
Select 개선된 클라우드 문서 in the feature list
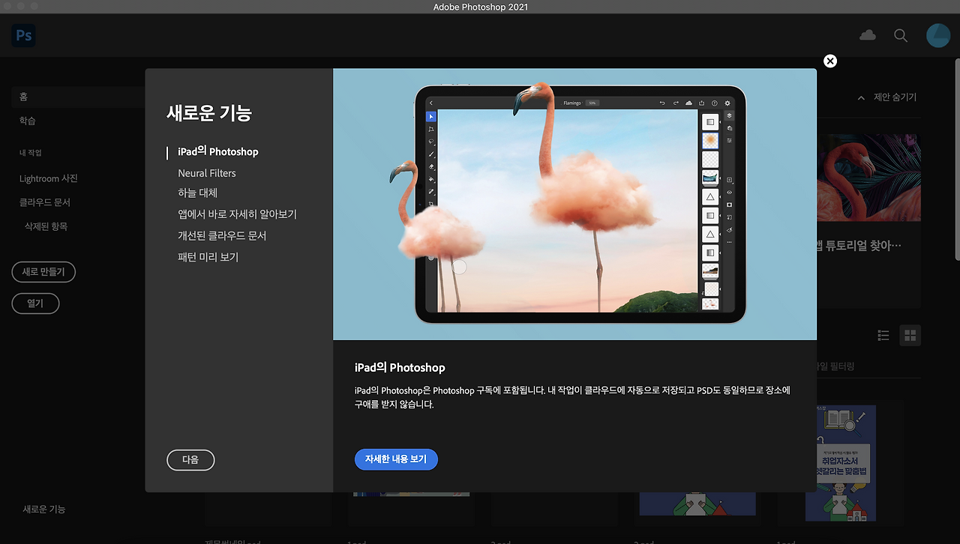pyautogui.click(x=222, y=235)
